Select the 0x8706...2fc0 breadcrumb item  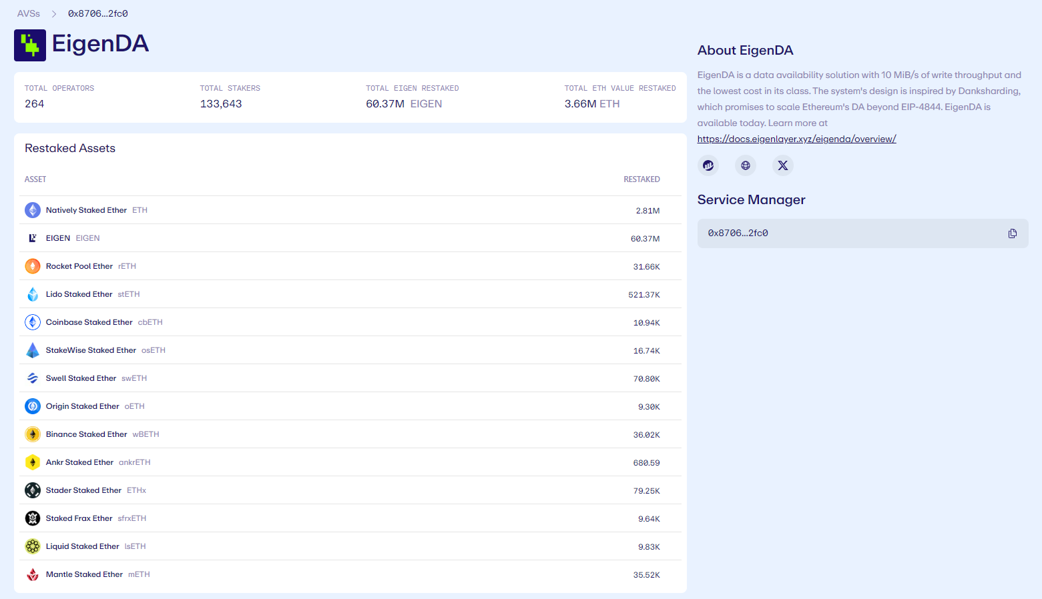(97, 13)
